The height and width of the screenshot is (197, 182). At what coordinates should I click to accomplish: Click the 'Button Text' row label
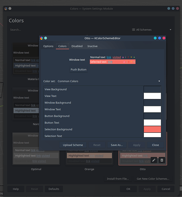tap(52, 123)
